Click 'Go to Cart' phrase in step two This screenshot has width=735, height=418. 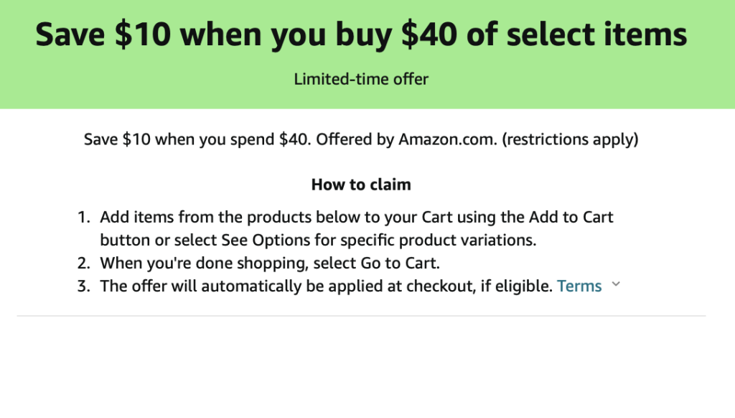coord(399,263)
